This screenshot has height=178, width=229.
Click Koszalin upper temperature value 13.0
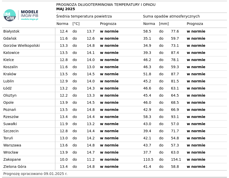click(x=91, y=67)
